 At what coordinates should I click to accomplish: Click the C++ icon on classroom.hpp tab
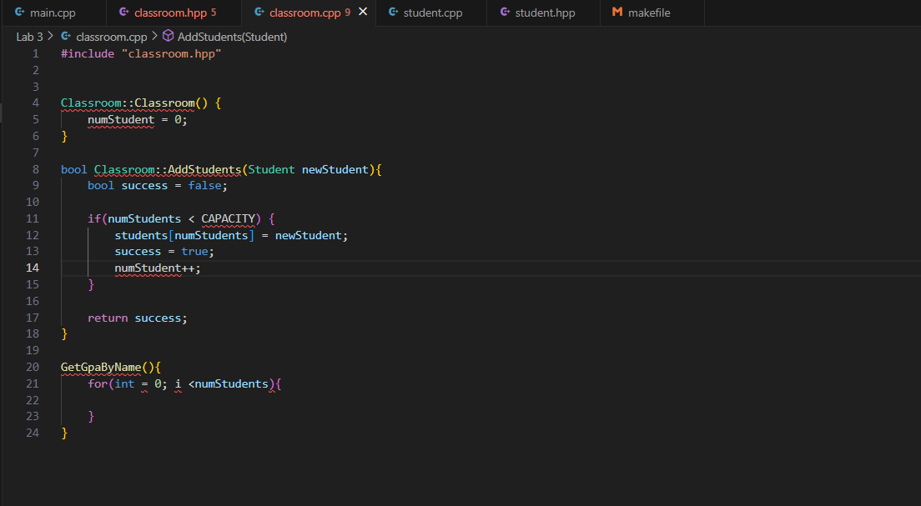click(124, 12)
